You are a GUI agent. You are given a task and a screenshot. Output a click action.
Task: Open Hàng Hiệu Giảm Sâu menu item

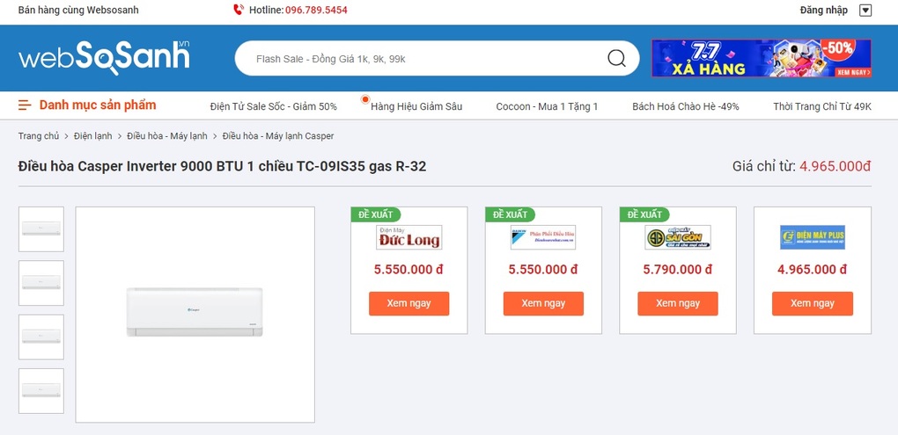click(x=416, y=106)
